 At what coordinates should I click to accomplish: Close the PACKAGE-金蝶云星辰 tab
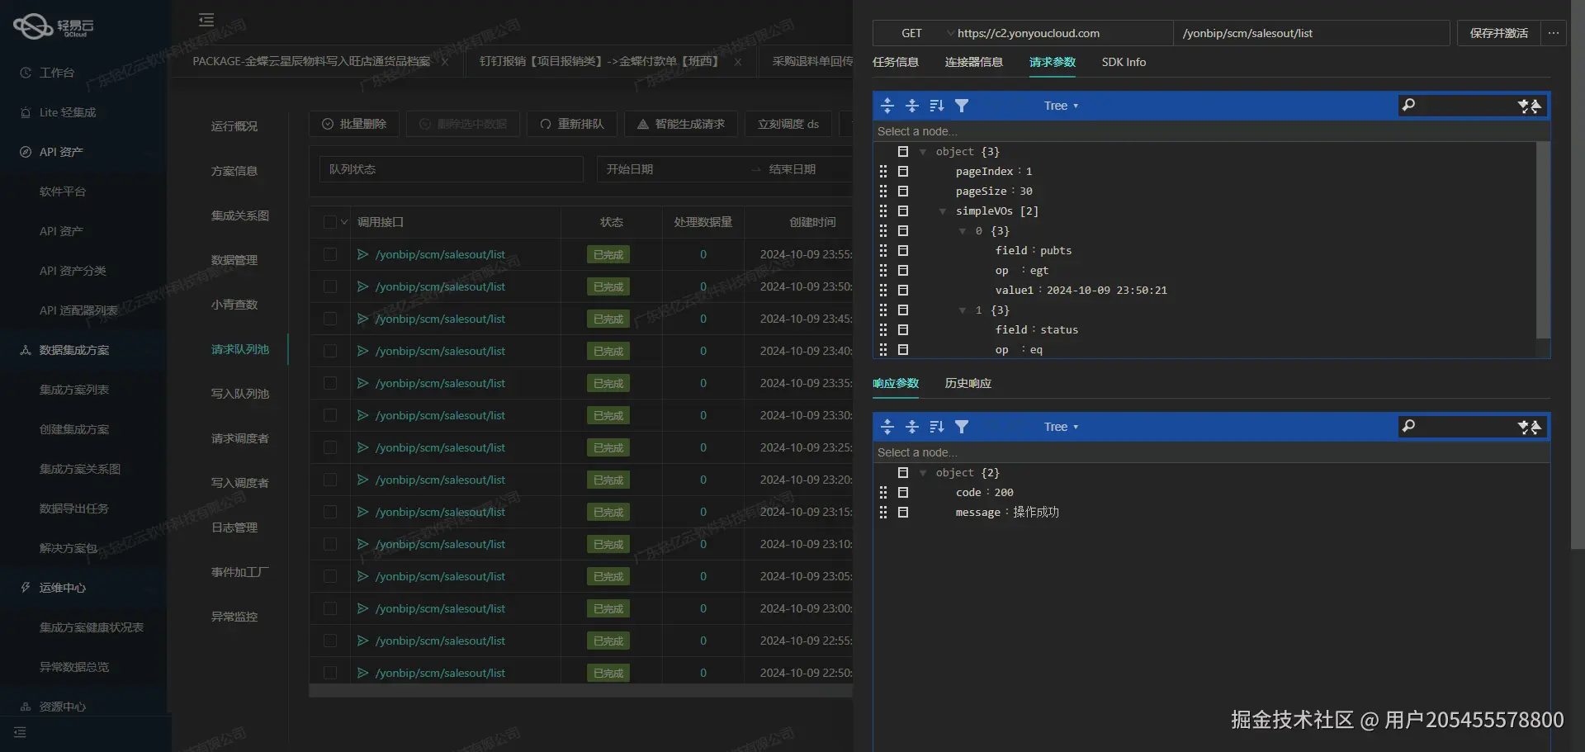(445, 62)
